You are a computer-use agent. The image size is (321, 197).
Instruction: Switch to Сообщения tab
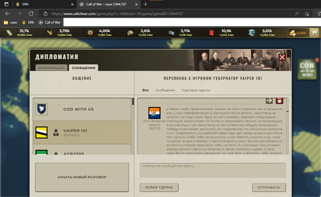(x=83, y=68)
